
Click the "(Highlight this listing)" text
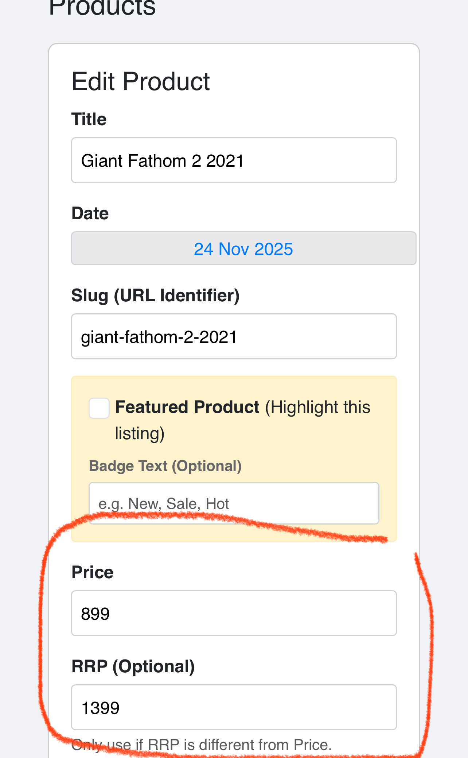[317, 407]
